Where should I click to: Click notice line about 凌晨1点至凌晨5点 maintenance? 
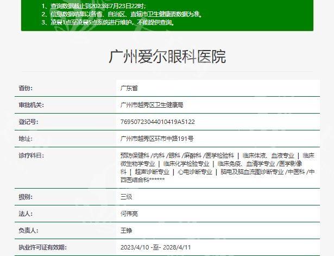(x=108, y=22)
